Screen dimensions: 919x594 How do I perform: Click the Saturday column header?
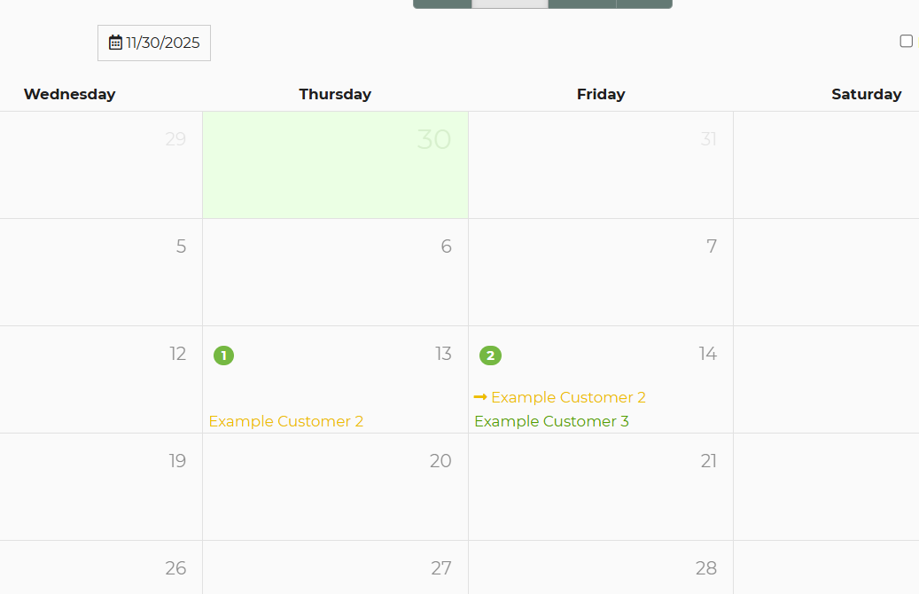[866, 94]
